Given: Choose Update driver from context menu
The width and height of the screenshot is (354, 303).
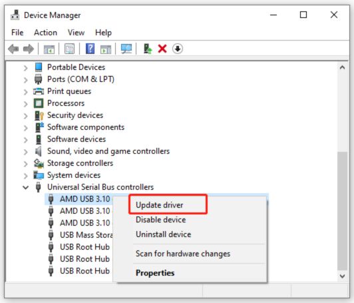Looking at the screenshot, I should pyautogui.click(x=160, y=205).
